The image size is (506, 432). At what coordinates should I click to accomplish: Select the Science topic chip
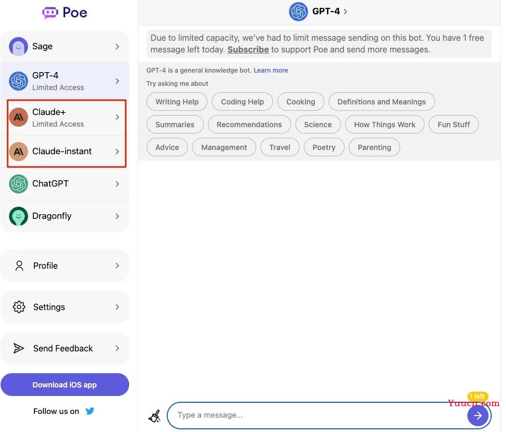tap(318, 125)
